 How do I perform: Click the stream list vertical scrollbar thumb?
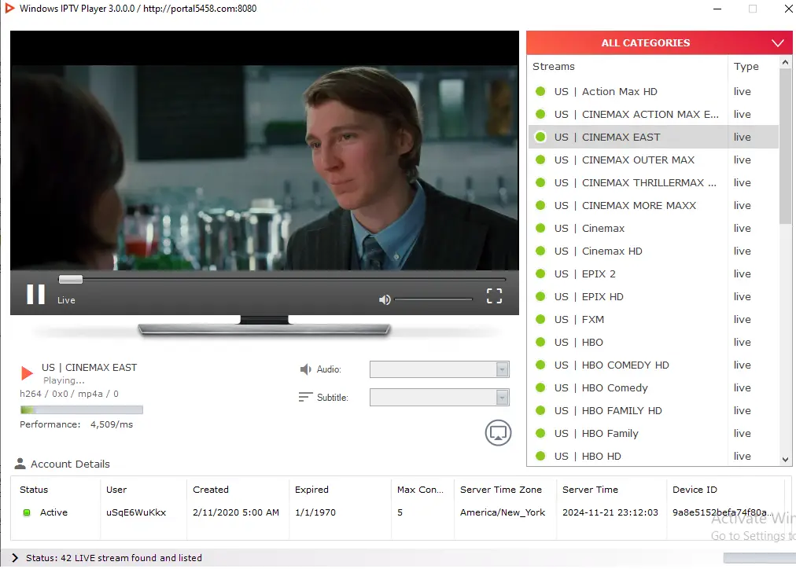[x=785, y=145]
